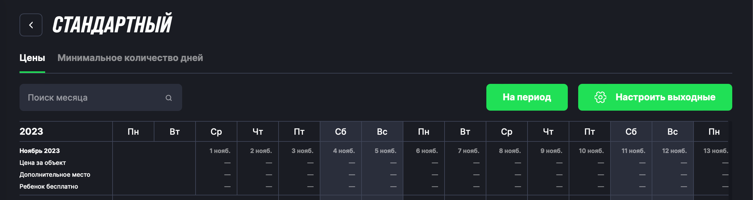Click the back arrow button
Image resolution: width=753 pixels, height=200 pixels.
click(31, 25)
